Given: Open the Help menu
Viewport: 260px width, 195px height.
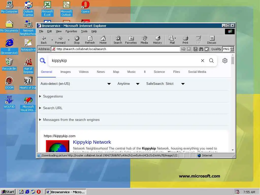Looking at the screenshot, I should coord(94,31).
